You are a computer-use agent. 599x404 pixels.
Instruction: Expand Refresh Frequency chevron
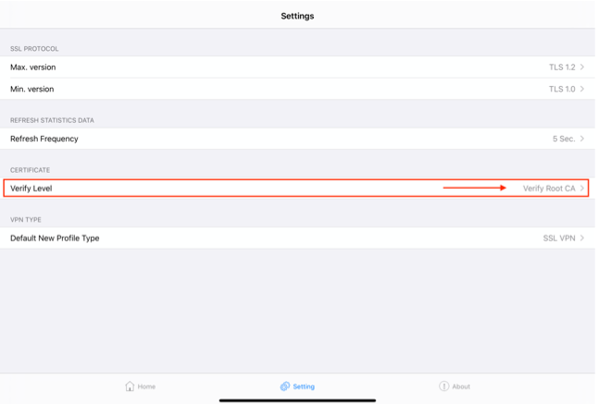click(582, 139)
